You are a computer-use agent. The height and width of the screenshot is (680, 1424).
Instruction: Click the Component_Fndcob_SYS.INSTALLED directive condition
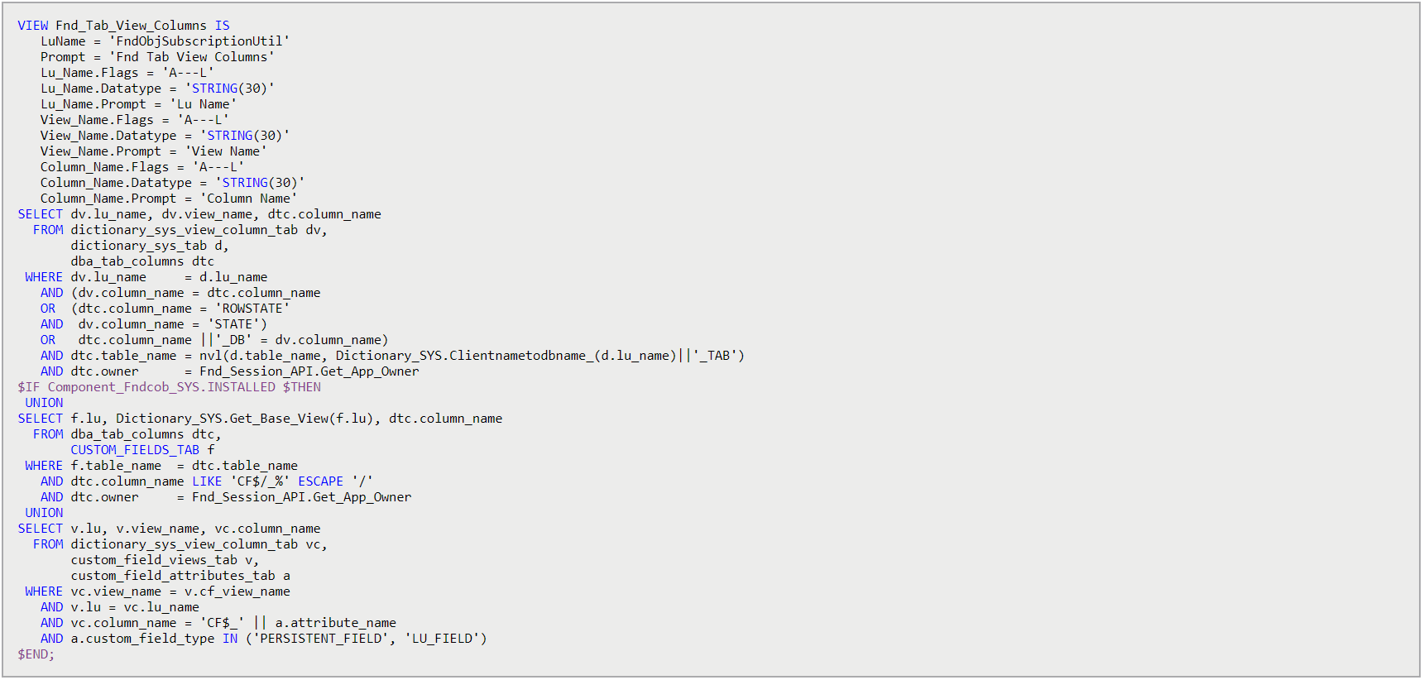pos(161,387)
